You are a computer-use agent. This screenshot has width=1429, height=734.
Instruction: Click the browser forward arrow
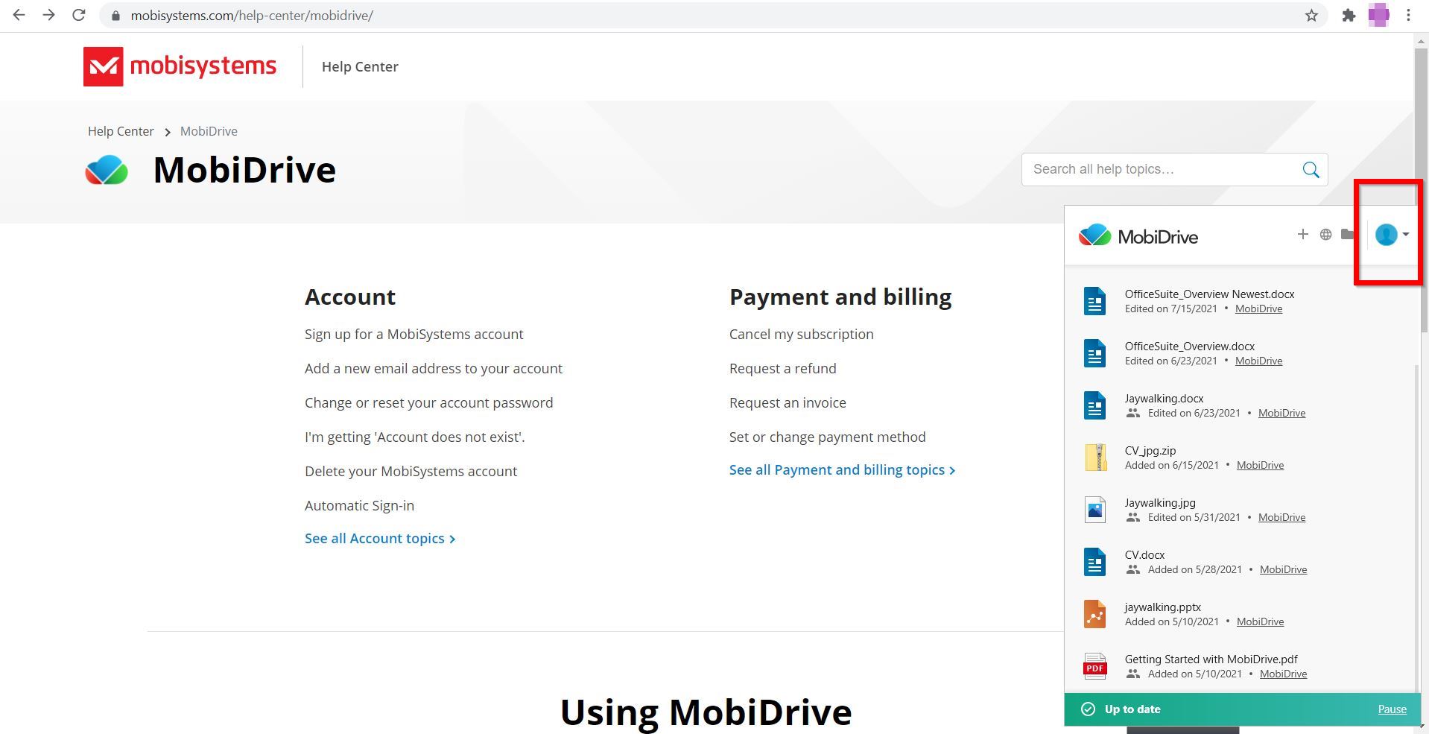point(49,15)
